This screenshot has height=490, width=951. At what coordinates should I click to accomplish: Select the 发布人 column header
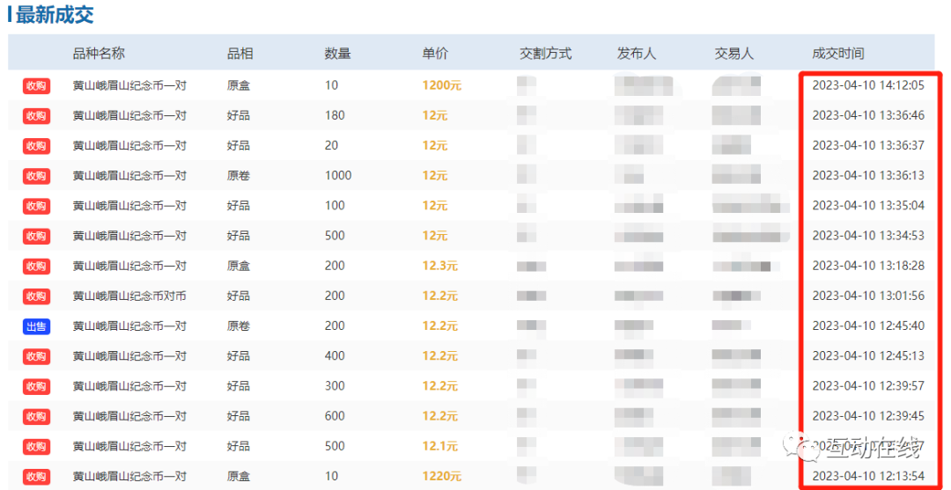tap(637, 54)
